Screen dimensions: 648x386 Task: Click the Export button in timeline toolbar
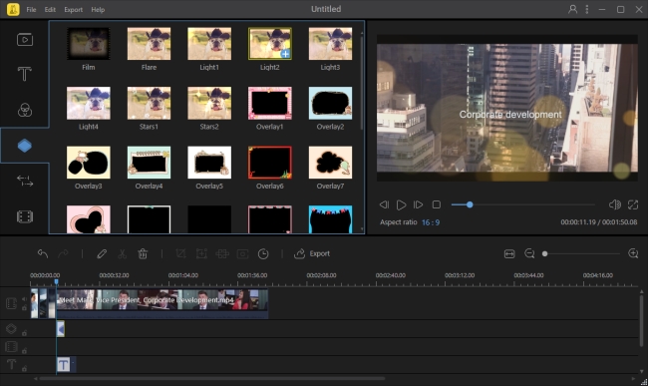(x=312, y=253)
